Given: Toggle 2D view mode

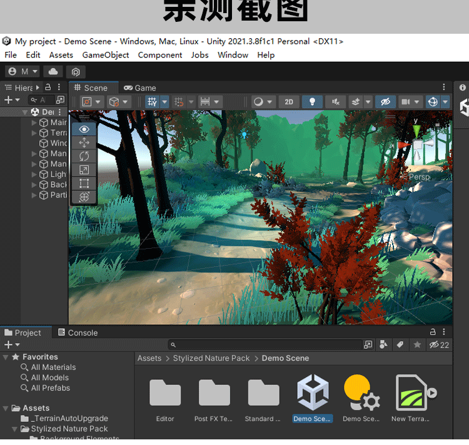Looking at the screenshot, I should pyautogui.click(x=288, y=102).
